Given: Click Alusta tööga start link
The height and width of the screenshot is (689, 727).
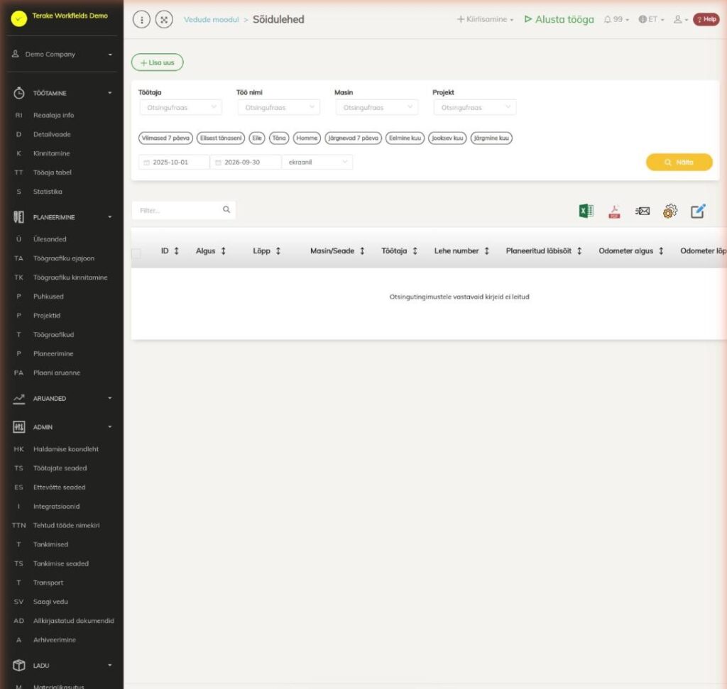Looking at the screenshot, I should (559, 19).
